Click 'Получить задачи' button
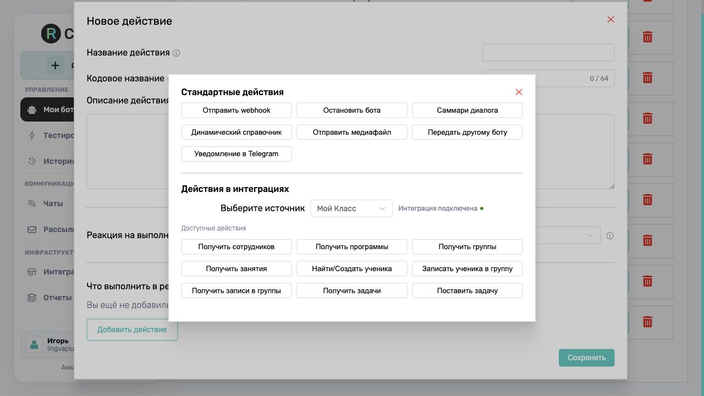Screen dimensions: 704x396 pos(352,290)
